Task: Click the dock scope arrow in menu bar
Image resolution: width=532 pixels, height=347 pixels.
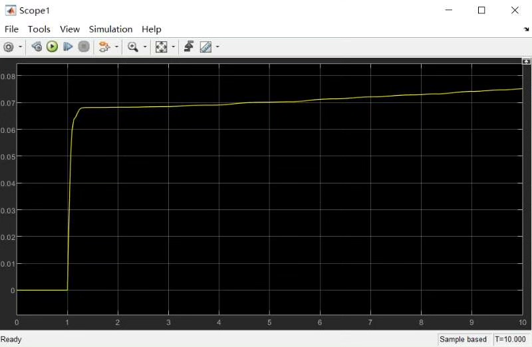Action: click(526, 29)
